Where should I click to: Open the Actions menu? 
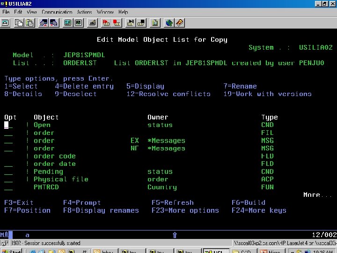[84, 12]
